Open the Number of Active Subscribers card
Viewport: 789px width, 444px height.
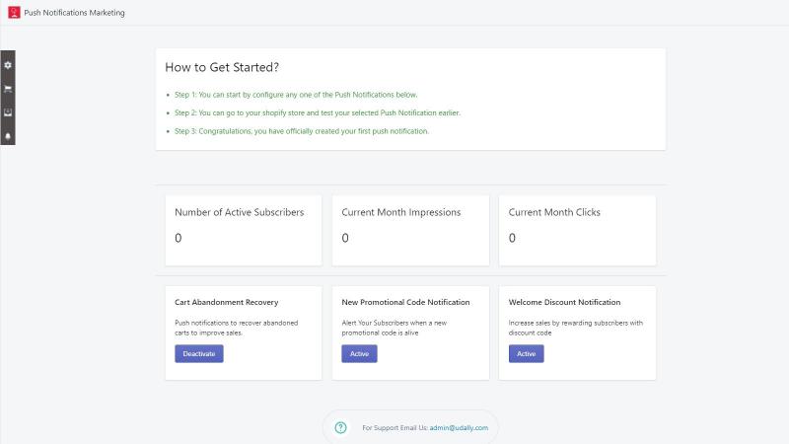pos(244,231)
